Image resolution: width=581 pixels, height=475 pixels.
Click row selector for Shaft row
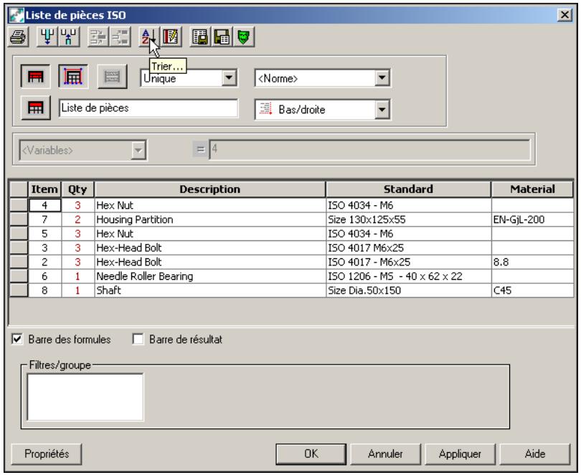[x=19, y=290]
